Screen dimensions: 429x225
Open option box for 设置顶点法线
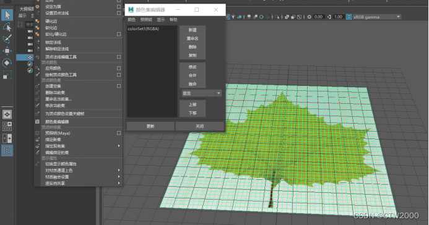click(119, 13)
